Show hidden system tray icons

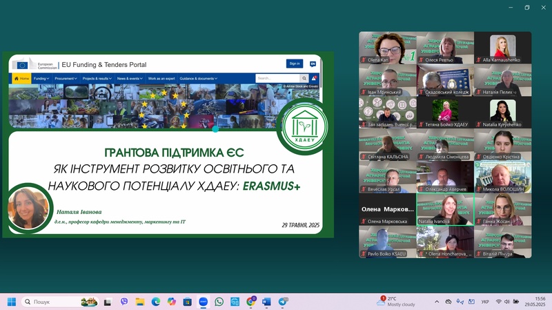coord(436,302)
